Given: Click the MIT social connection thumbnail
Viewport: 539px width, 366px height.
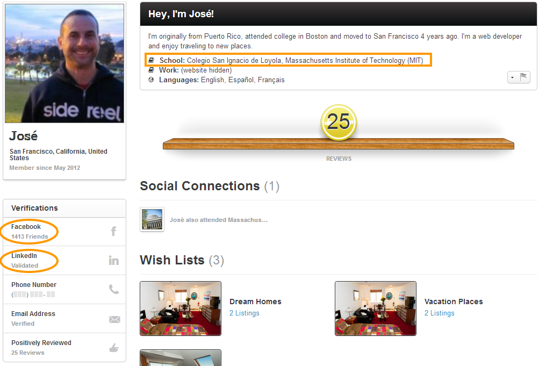Looking at the screenshot, I should point(152,219).
